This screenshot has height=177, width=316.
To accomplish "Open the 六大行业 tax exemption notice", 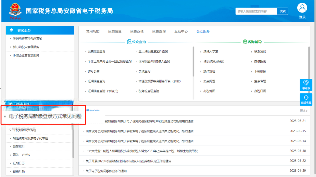I will point(142,151).
